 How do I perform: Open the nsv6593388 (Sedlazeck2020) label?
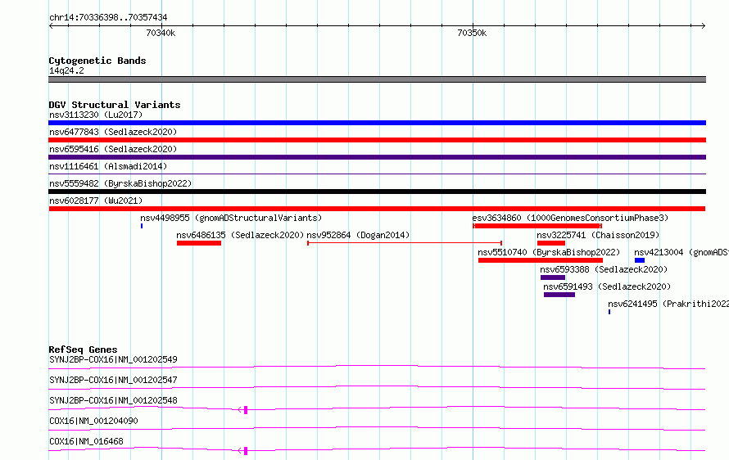(604, 269)
